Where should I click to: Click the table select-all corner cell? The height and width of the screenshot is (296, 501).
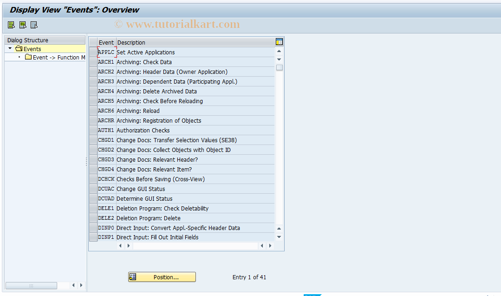tap(93, 42)
